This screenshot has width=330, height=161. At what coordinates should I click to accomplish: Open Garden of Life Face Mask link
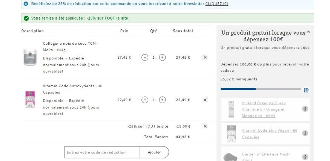pyautogui.click(x=266, y=154)
